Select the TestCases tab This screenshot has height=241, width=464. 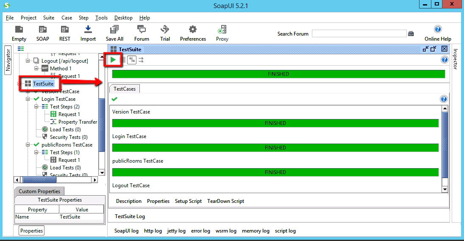pyautogui.click(x=124, y=89)
